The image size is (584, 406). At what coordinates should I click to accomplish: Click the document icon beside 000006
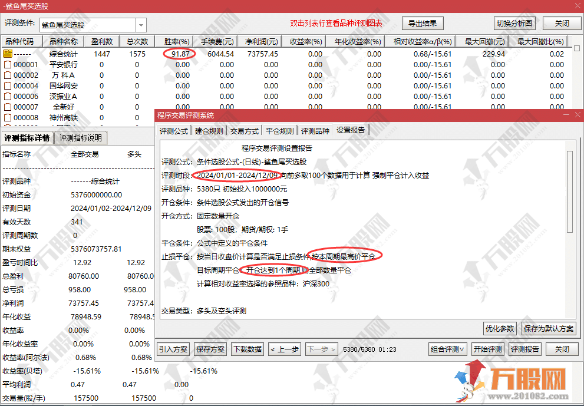click(8, 97)
